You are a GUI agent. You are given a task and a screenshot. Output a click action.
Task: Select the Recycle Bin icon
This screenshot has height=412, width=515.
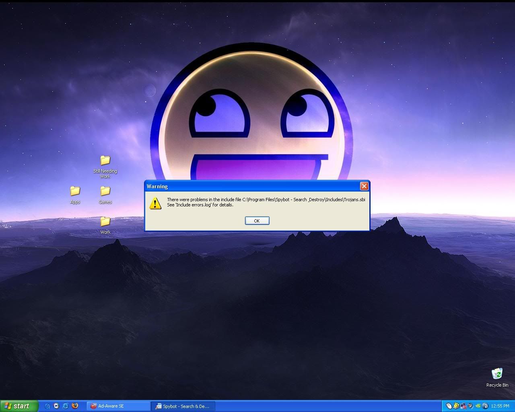point(497,377)
